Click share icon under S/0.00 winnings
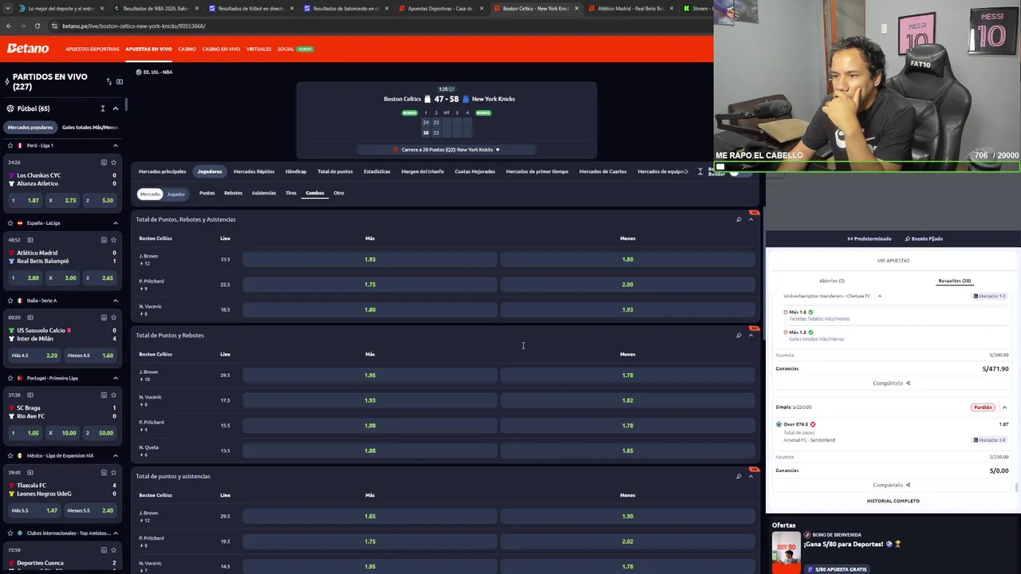1021x574 pixels. [908, 485]
